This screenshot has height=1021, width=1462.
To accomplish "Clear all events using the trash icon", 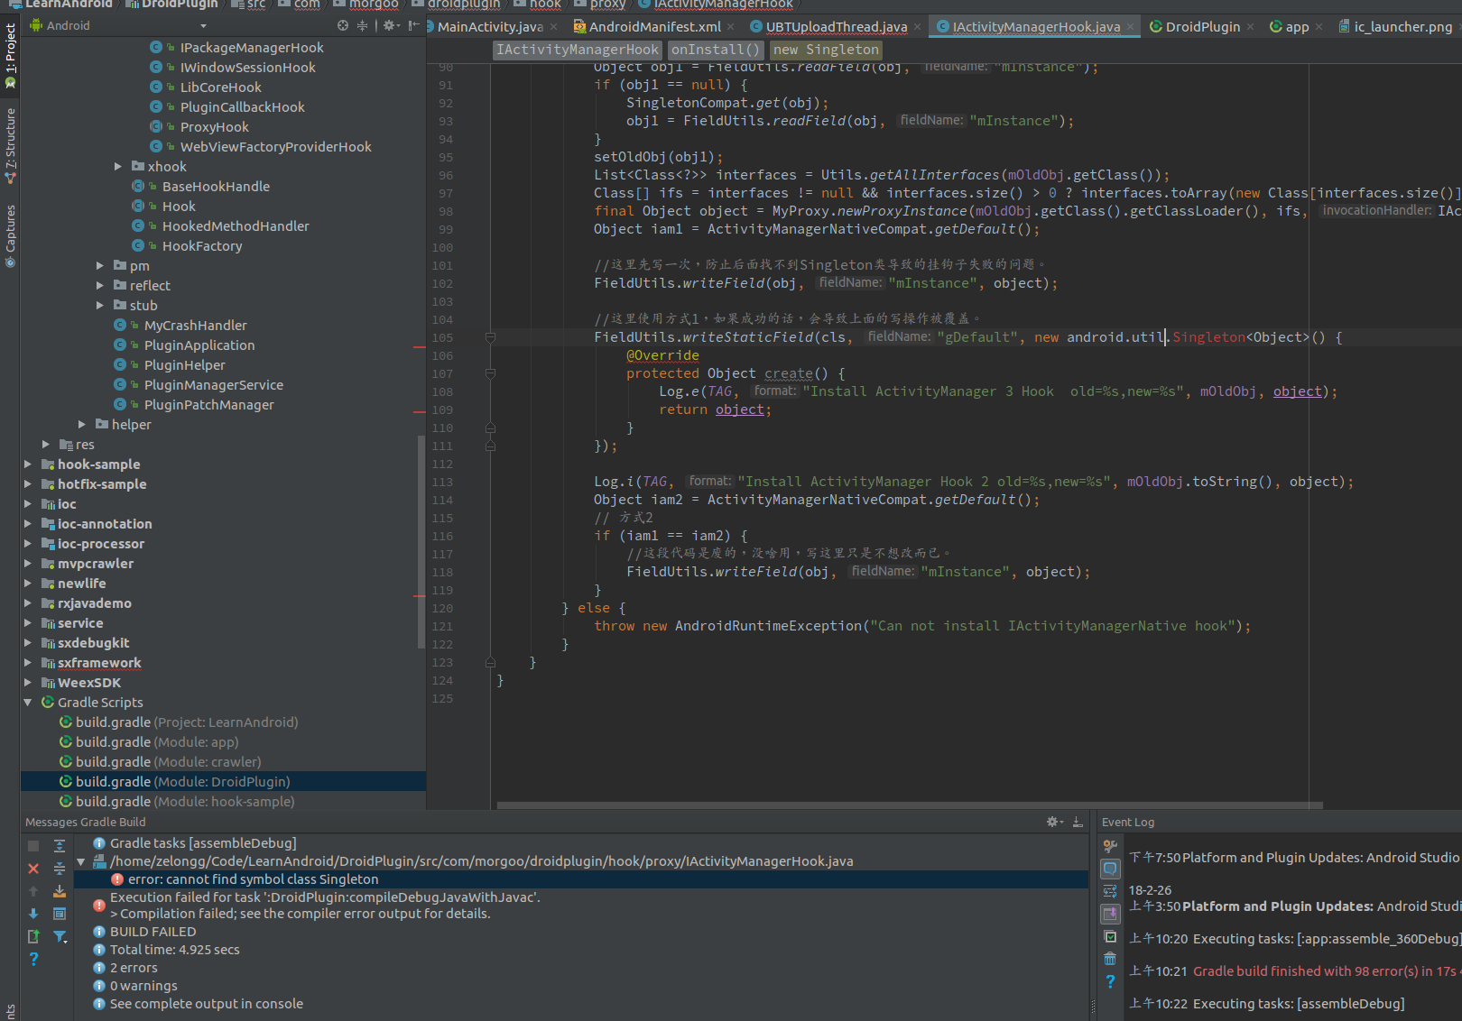I will [1110, 959].
